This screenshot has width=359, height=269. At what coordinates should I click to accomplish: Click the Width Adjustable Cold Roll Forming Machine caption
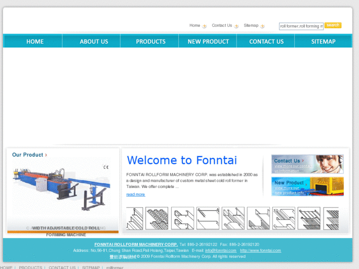coord(66,231)
